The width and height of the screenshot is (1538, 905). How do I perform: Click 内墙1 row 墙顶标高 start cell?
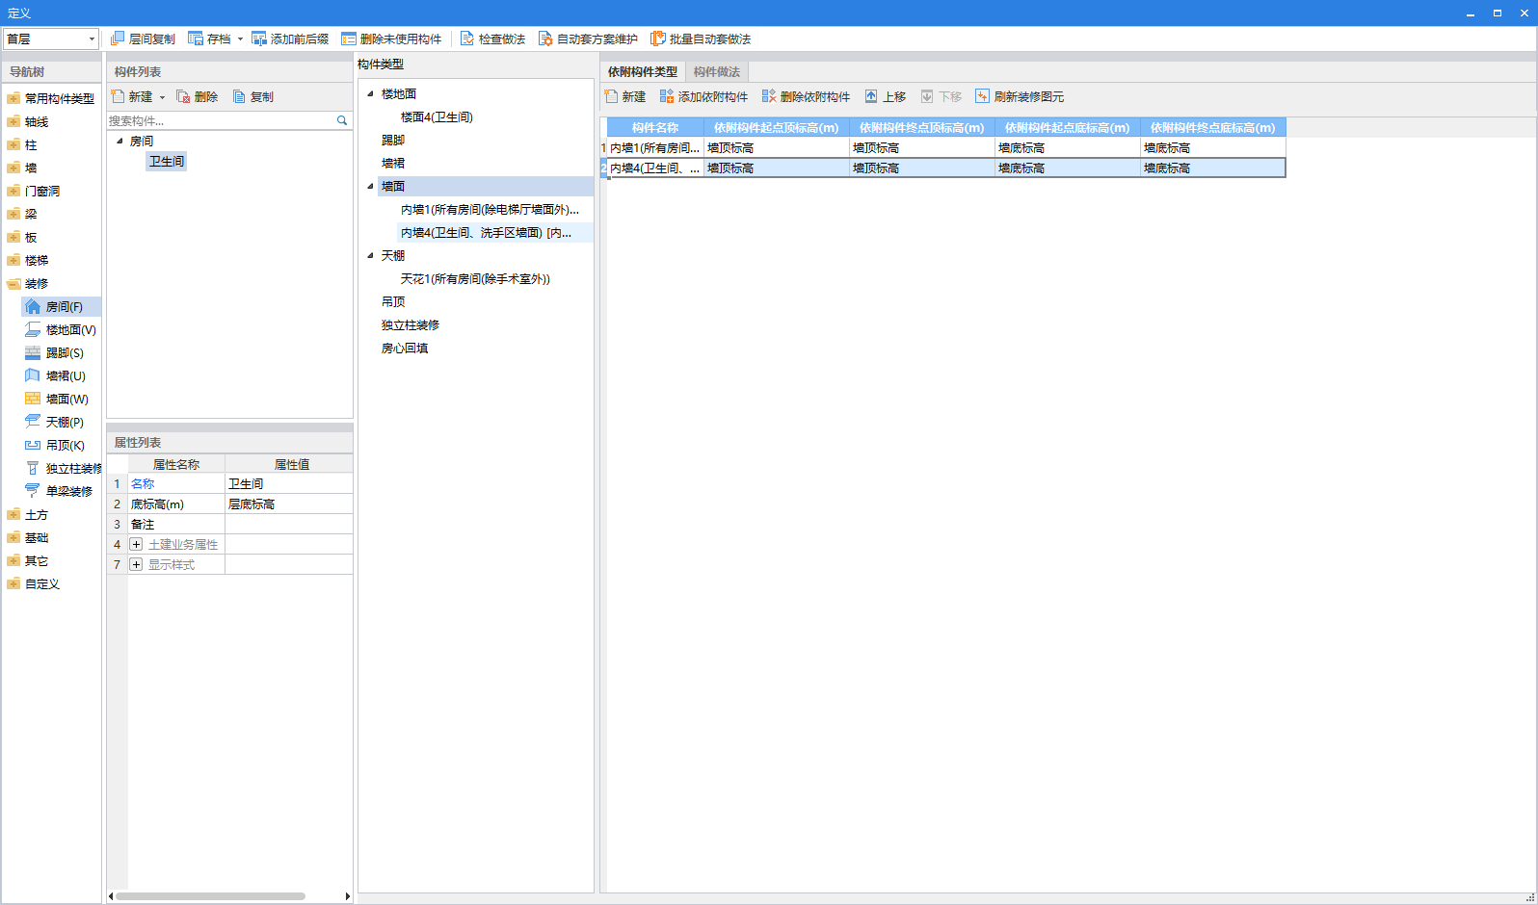(x=777, y=147)
